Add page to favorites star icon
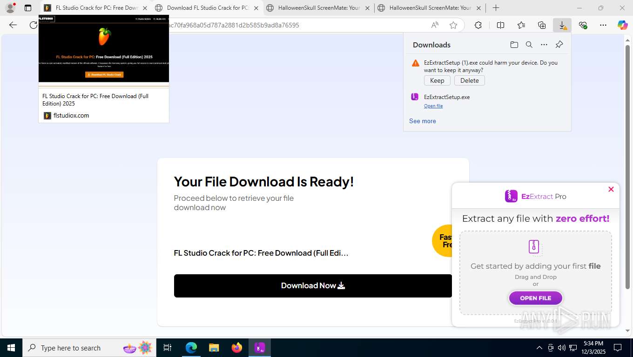This screenshot has height=357, width=633. (x=453, y=25)
